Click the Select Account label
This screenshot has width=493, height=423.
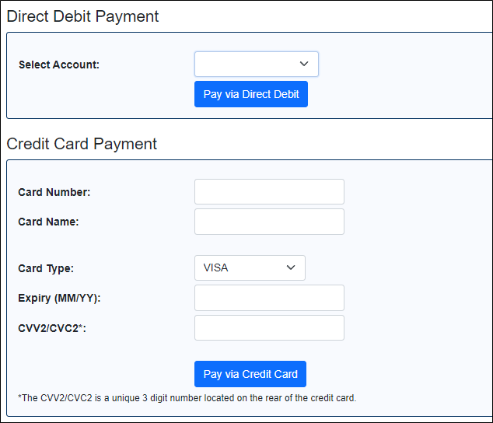click(59, 65)
